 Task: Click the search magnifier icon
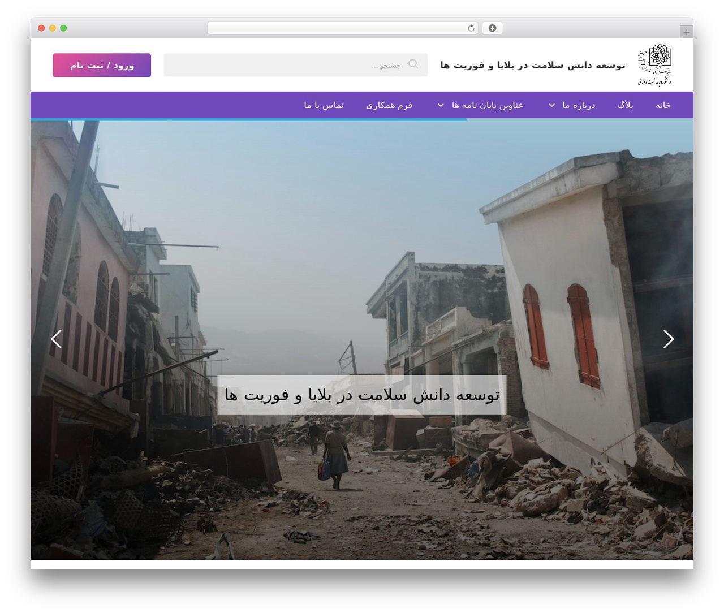(x=413, y=64)
